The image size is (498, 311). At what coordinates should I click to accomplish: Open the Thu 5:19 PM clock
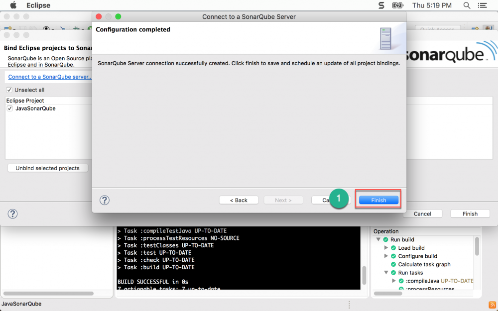tap(432, 5)
